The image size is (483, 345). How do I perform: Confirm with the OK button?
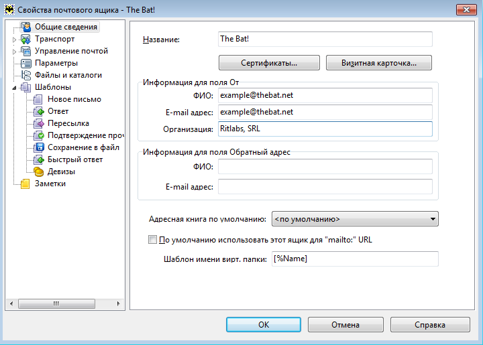pyautogui.click(x=264, y=325)
